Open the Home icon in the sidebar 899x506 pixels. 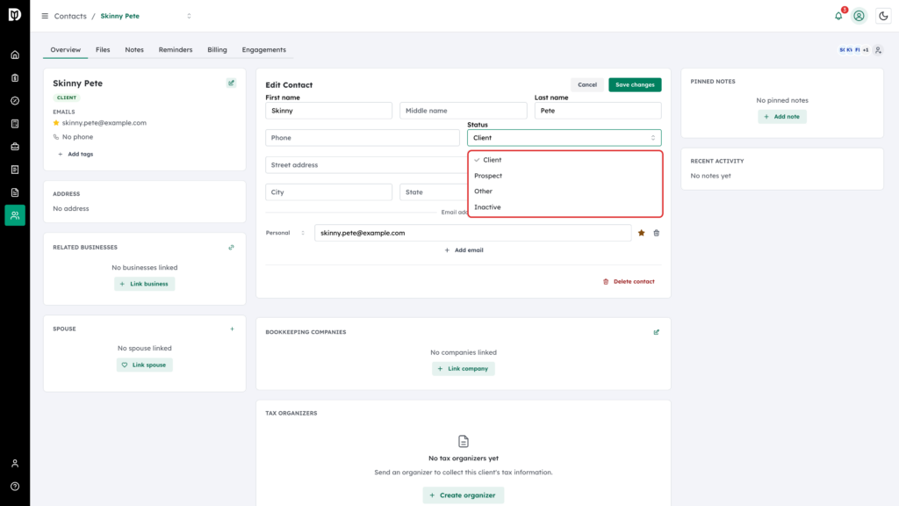pyautogui.click(x=15, y=55)
